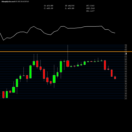The height and width of the screenshot is (132, 132).
Task: Click the low price value L: 431.30
Action: click(70, 8)
